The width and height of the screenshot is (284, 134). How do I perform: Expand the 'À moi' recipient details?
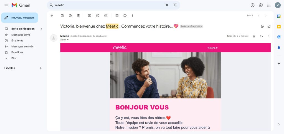tap(67, 40)
